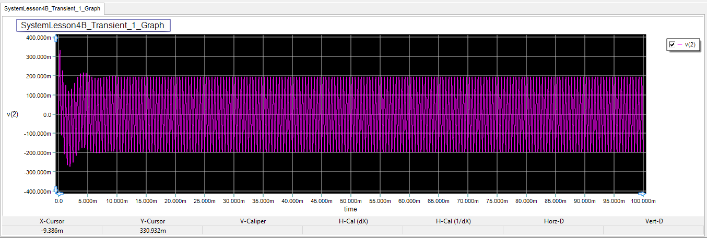Click the 35.000m time axis label
The width and height of the screenshot is (707, 238).
pyautogui.click(x=263, y=201)
